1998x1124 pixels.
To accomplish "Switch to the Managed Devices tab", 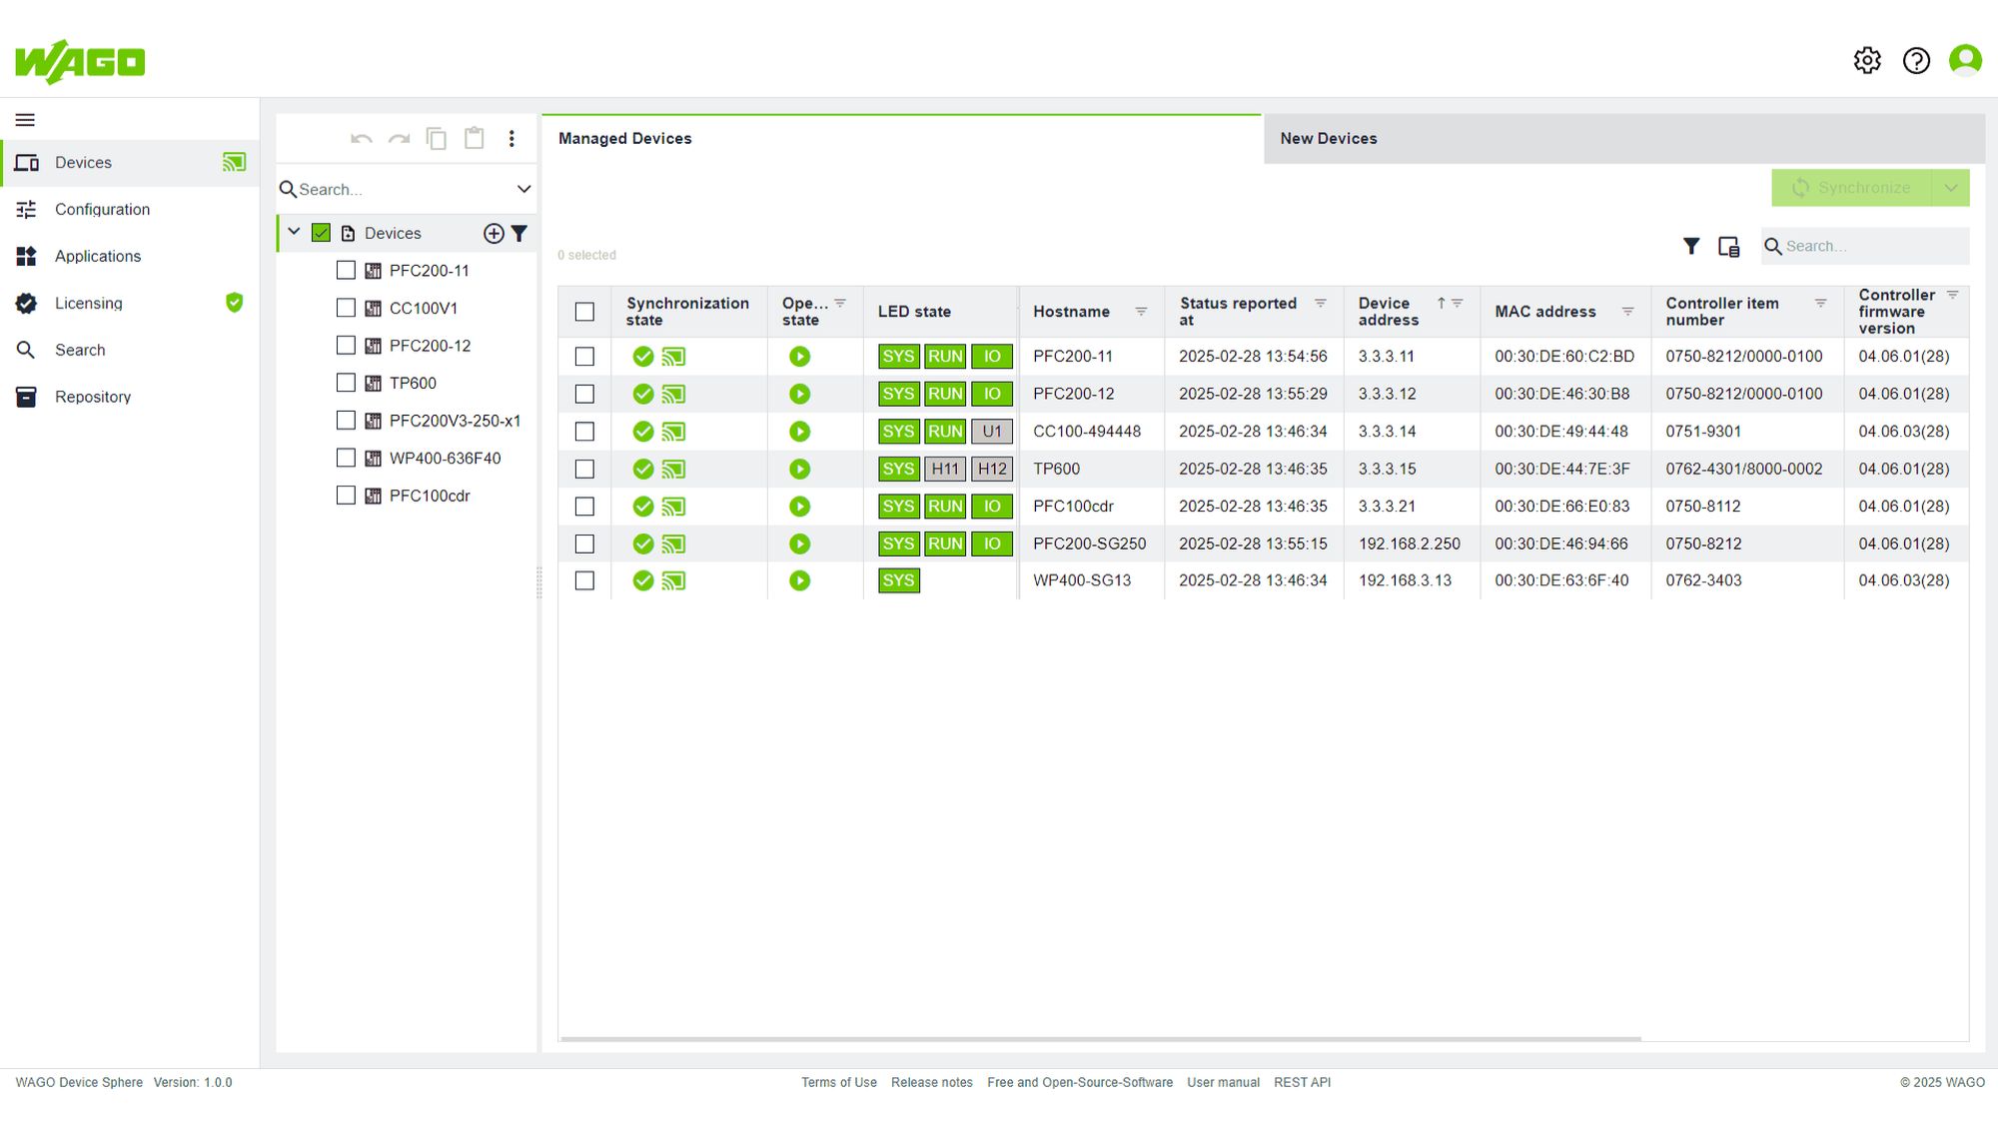I will (902, 139).
